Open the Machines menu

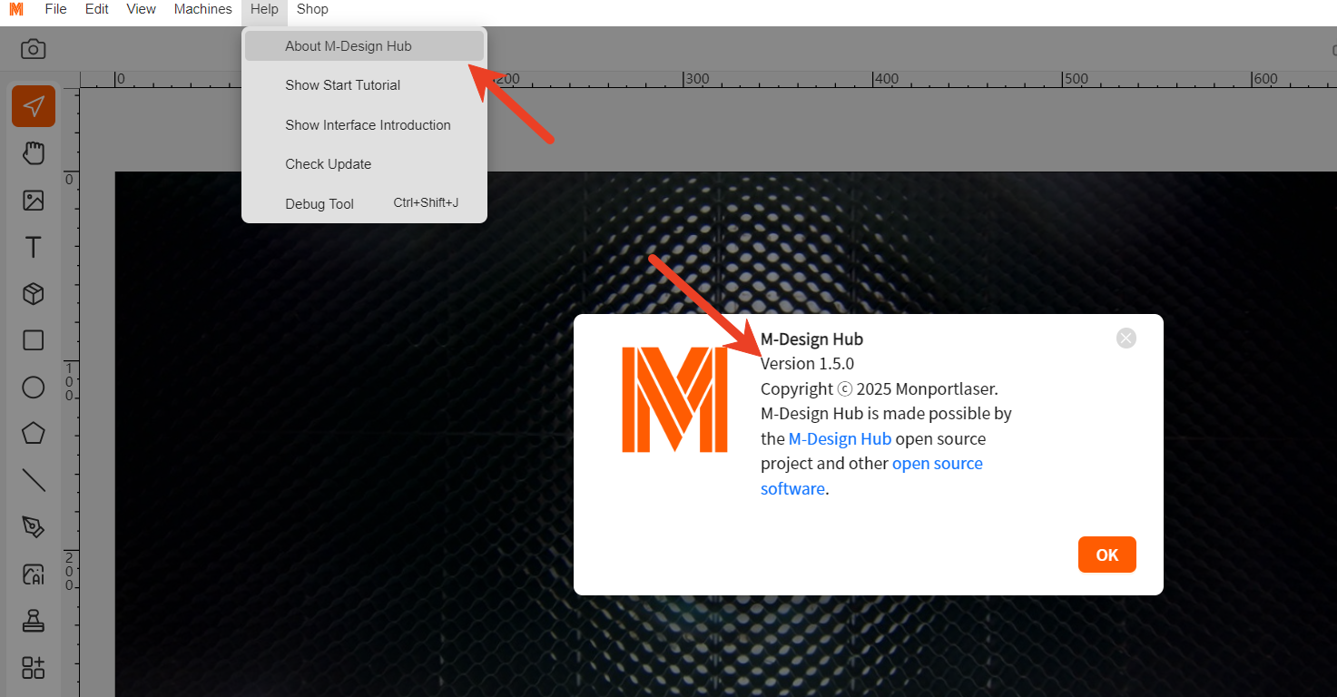coord(203,9)
